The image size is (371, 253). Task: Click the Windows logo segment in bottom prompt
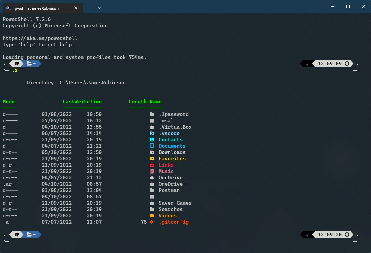point(17,235)
